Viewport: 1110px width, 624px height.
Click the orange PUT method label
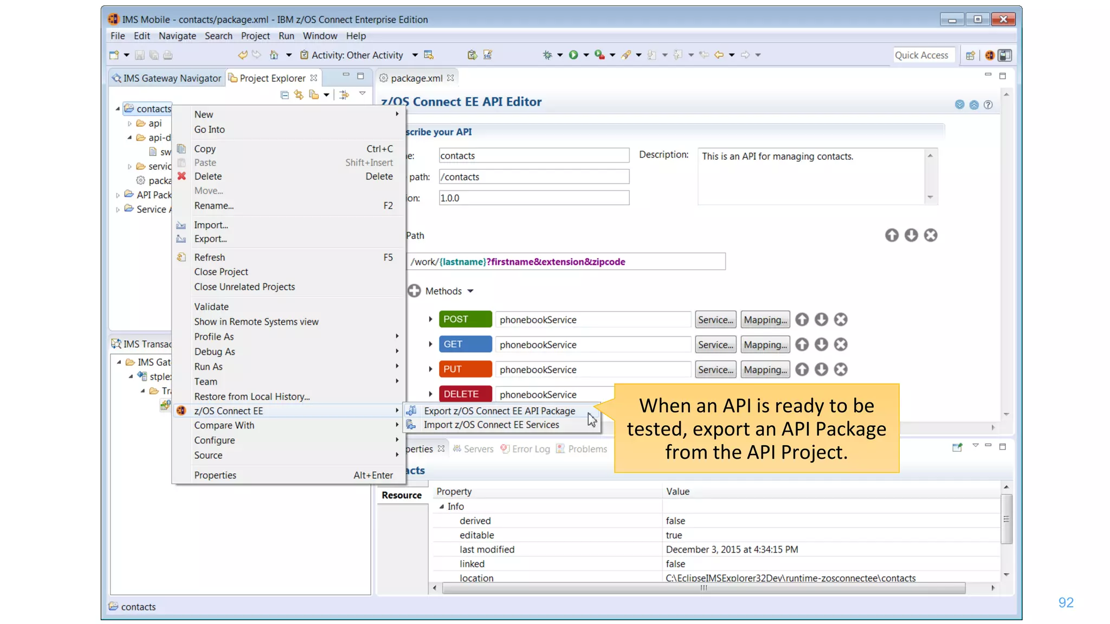coord(466,369)
